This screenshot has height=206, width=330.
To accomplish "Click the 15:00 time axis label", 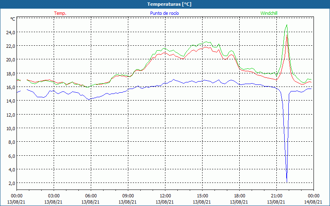I will [x=202, y=196].
